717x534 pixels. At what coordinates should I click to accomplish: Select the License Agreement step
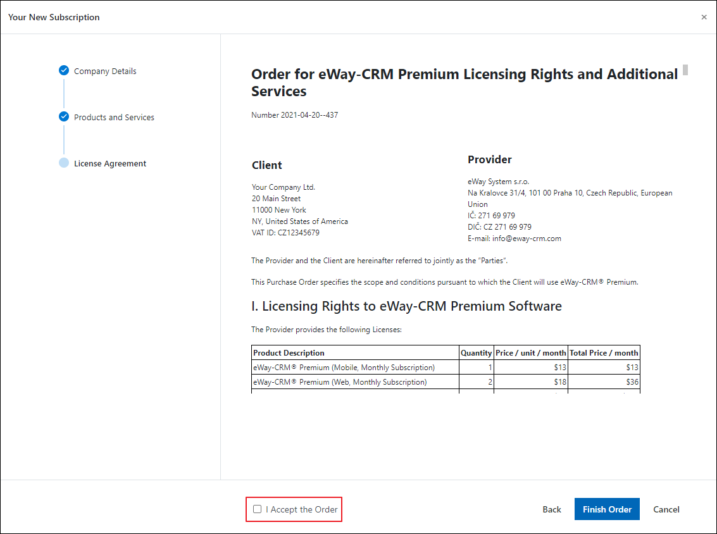[x=109, y=163]
